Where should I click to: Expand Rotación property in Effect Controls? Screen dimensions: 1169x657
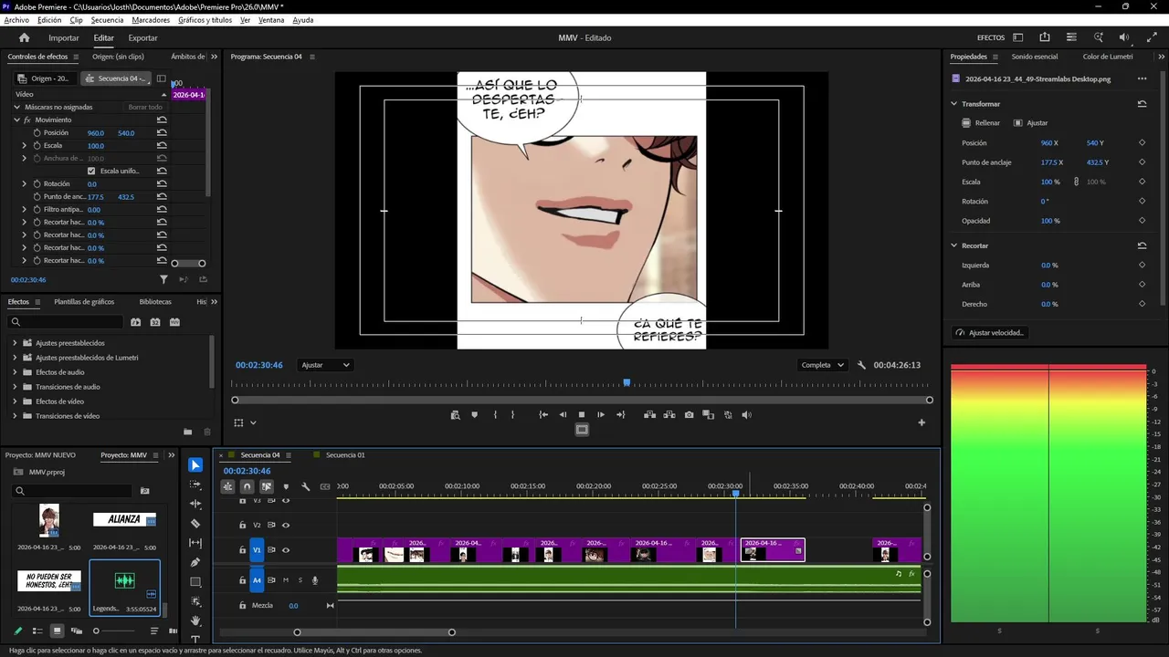tap(25, 183)
